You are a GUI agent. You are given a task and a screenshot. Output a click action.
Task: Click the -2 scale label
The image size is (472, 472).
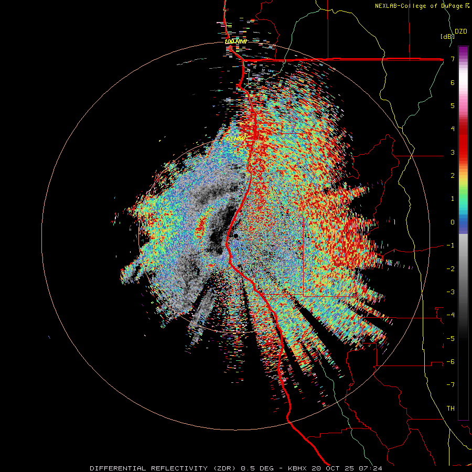(x=450, y=269)
